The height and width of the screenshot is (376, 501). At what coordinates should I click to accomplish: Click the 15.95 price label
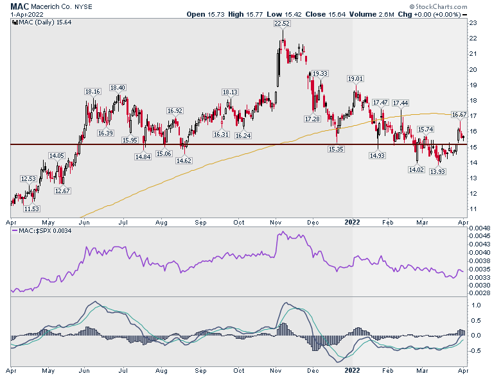tap(130, 140)
